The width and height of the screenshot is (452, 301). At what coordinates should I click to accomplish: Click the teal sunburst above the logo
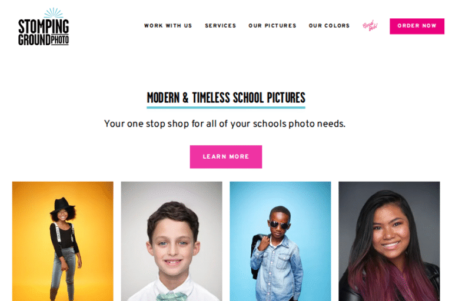(54, 13)
